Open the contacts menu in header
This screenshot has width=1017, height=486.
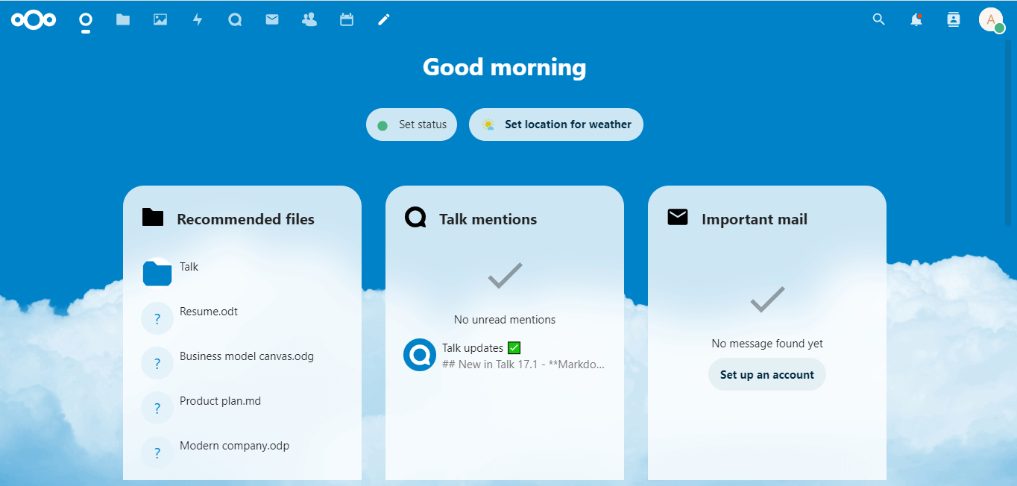click(954, 20)
